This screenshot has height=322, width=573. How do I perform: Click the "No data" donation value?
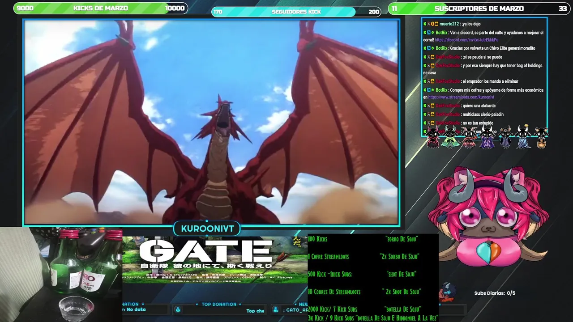[136, 309]
